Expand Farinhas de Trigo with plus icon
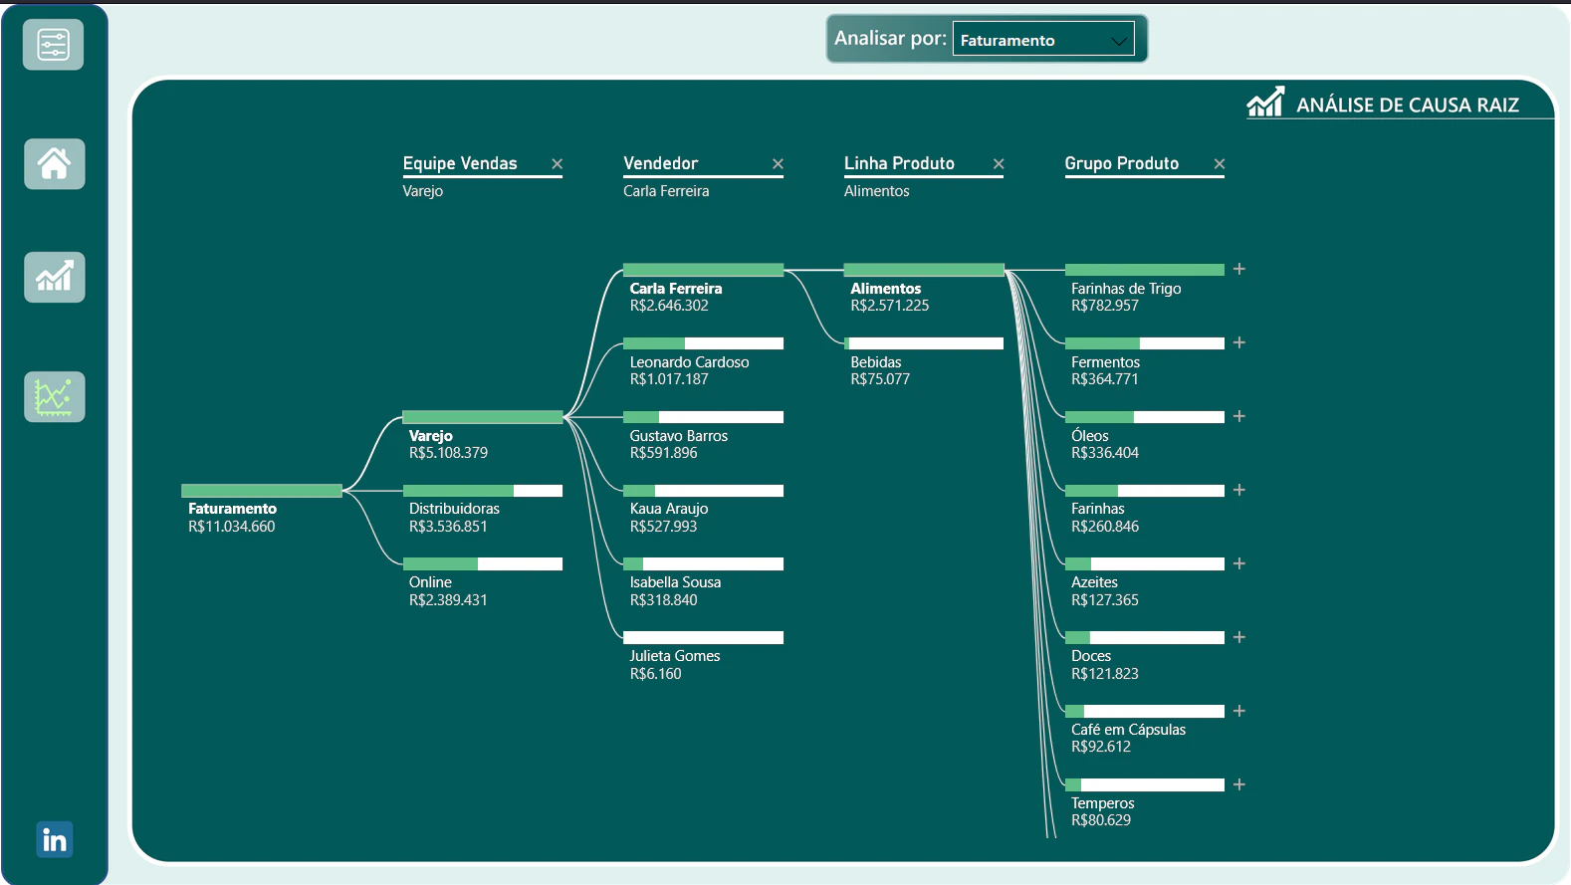This screenshot has width=1571, height=885. point(1239,269)
